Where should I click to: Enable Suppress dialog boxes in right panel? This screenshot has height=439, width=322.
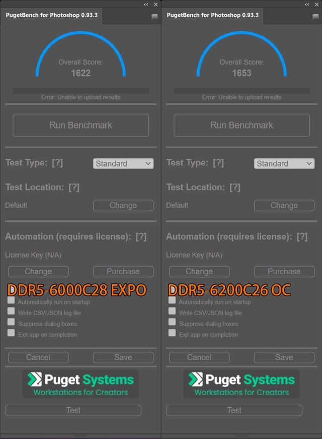[172, 322]
